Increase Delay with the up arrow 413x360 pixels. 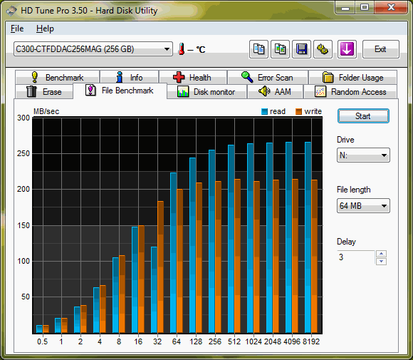[381, 254]
